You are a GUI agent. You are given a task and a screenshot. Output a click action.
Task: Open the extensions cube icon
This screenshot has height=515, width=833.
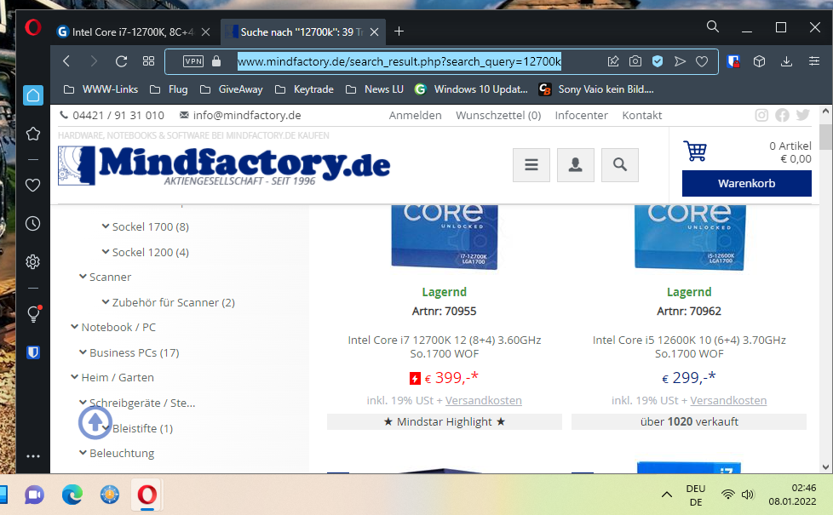point(759,61)
